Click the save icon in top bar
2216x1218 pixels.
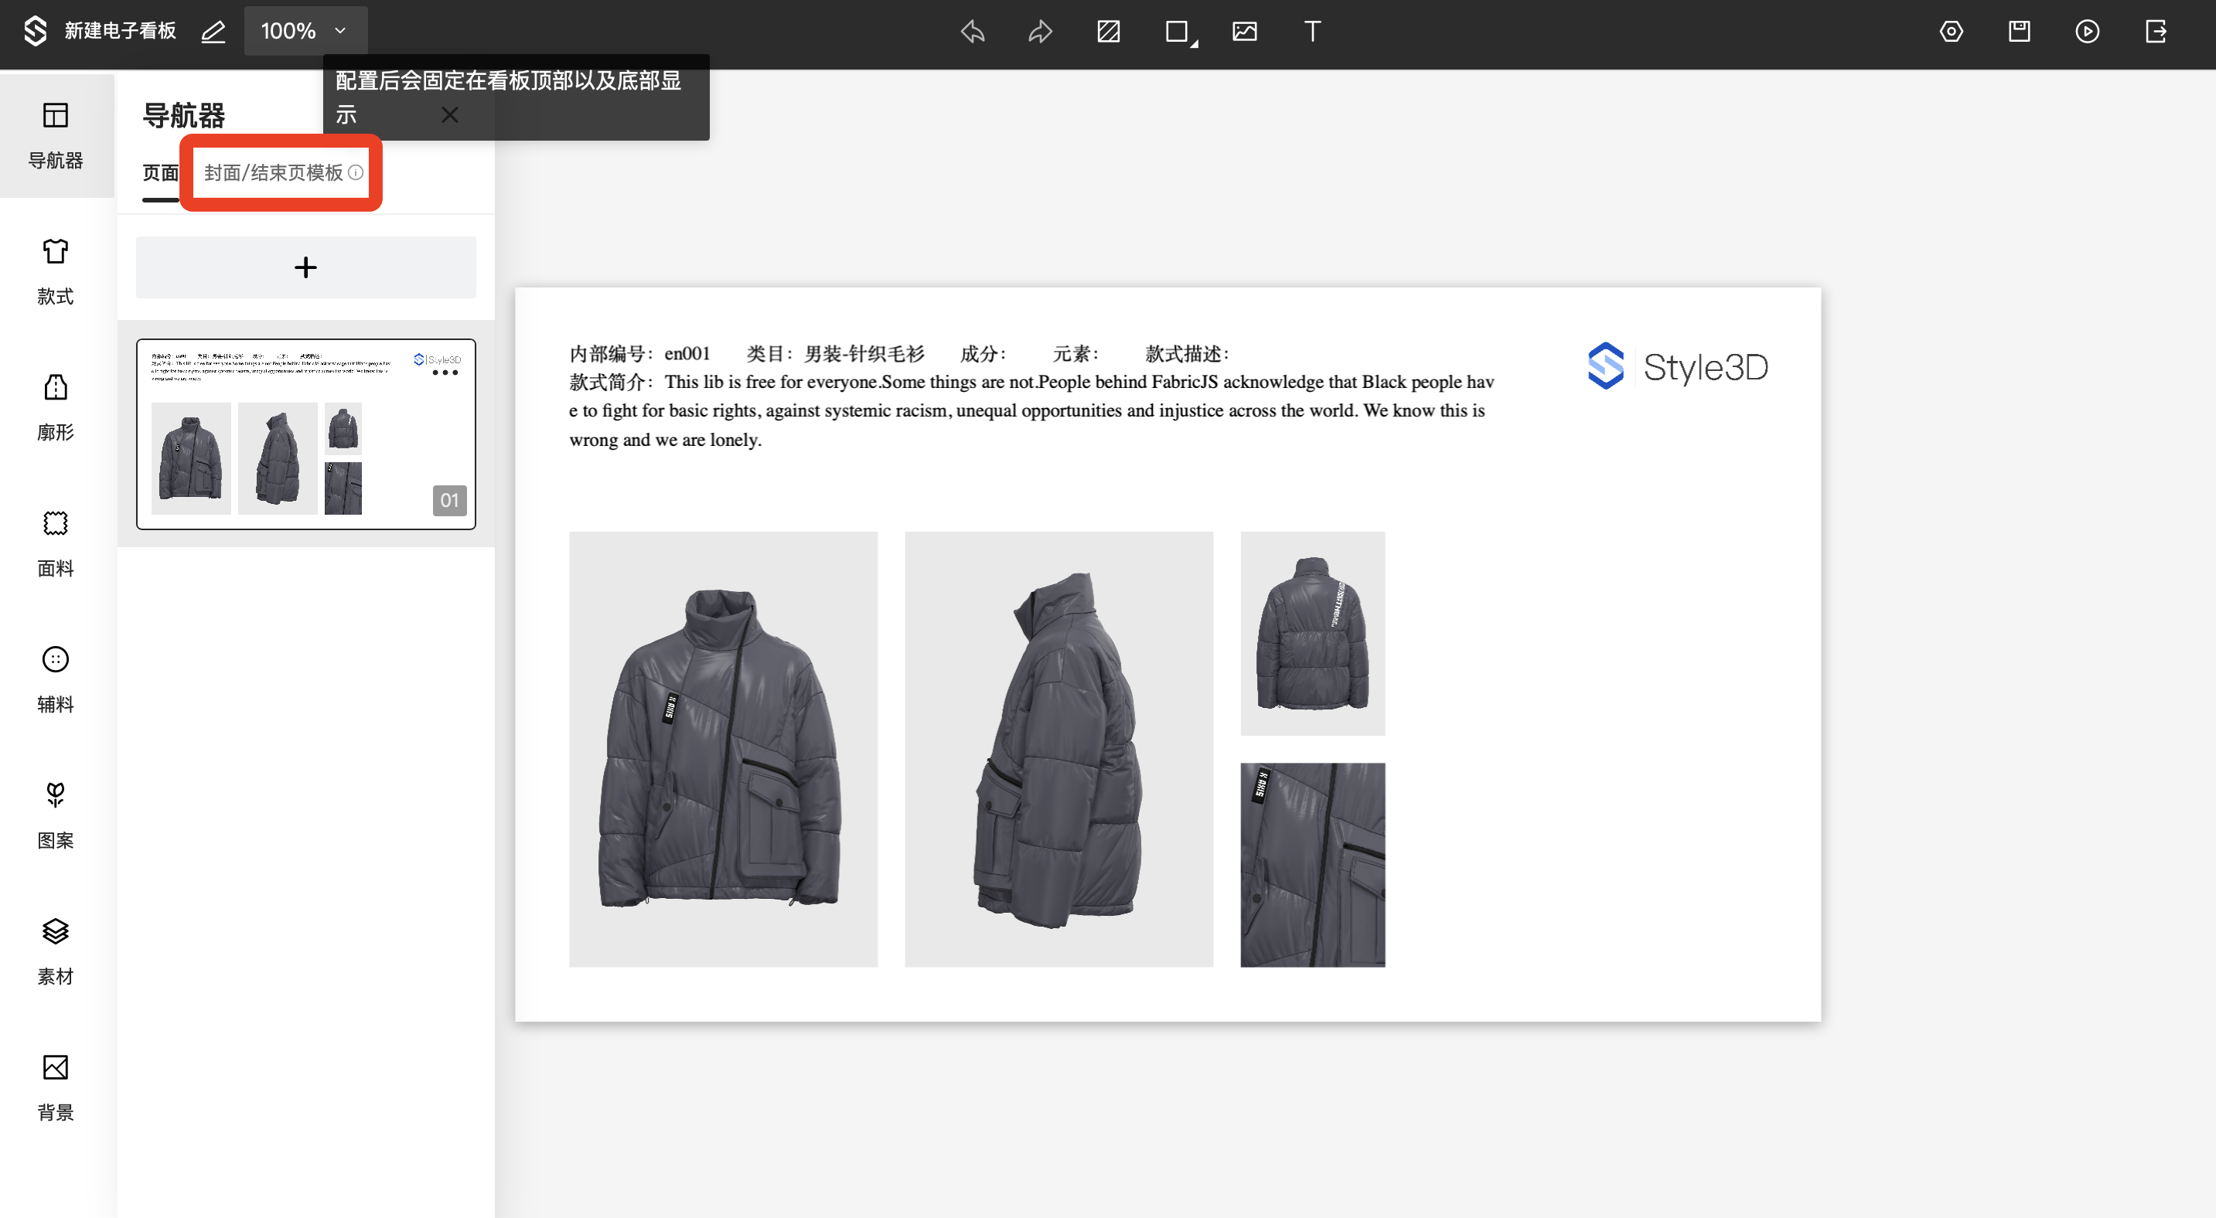2019,32
